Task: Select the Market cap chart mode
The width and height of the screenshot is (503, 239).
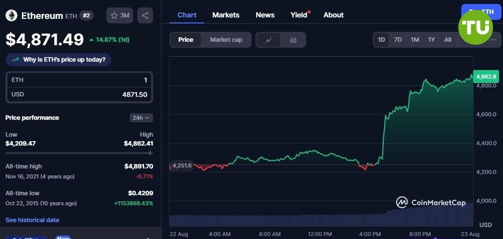Action: (226, 40)
